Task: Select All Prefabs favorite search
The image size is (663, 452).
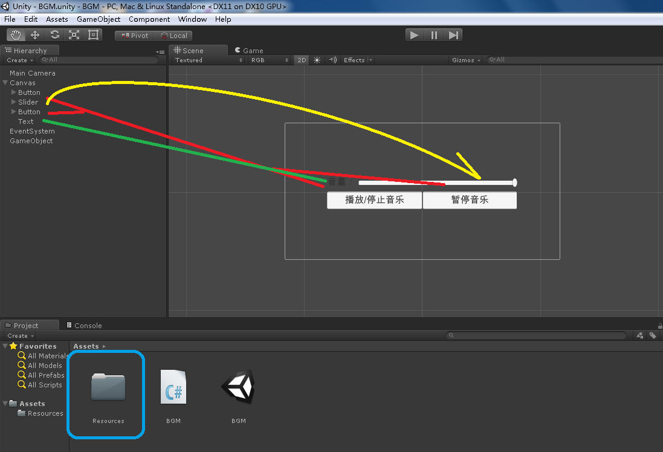Action: point(41,375)
